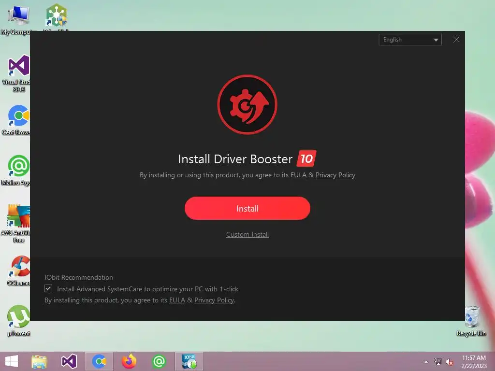
Task: Select the µTorrent desktop icon
Action: pos(19,320)
